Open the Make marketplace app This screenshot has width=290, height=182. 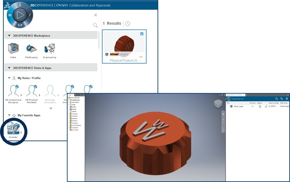click(x=13, y=51)
